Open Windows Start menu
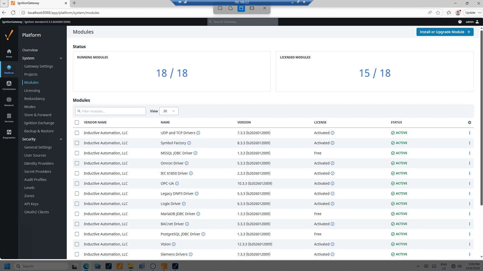Viewport: 483px width, 271px height. tap(7, 266)
